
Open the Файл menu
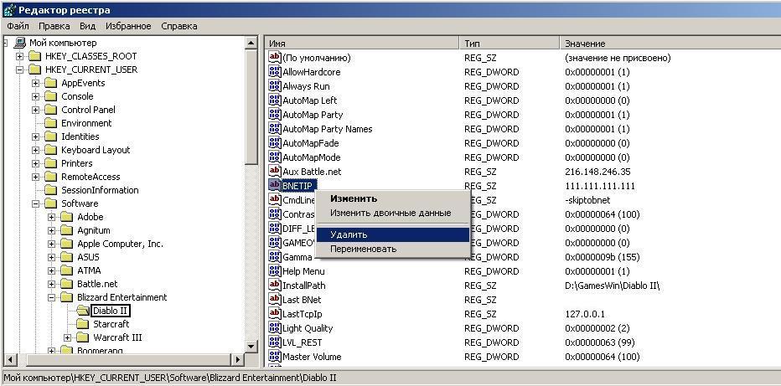[x=18, y=26]
